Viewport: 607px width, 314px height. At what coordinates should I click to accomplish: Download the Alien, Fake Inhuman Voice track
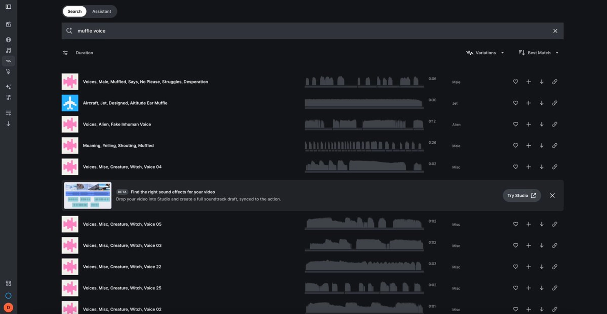[x=542, y=124]
